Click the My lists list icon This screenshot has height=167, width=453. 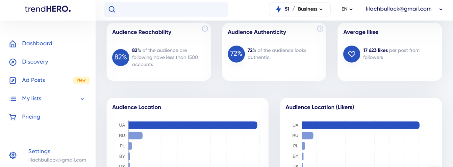pyautogui.click(x=13, y=99)
